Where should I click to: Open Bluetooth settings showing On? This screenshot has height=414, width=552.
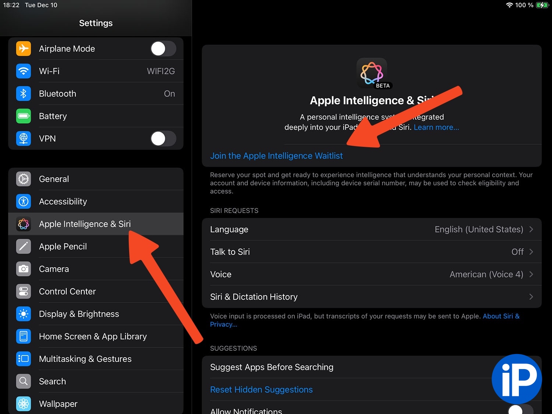click(96, 93)
